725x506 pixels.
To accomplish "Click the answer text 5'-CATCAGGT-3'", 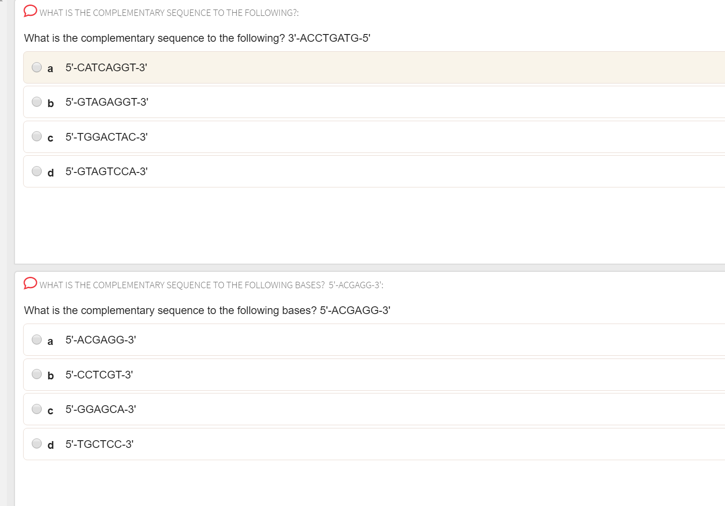I will [106, 68].
